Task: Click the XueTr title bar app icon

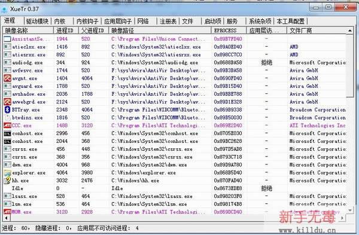Action: 4,10
